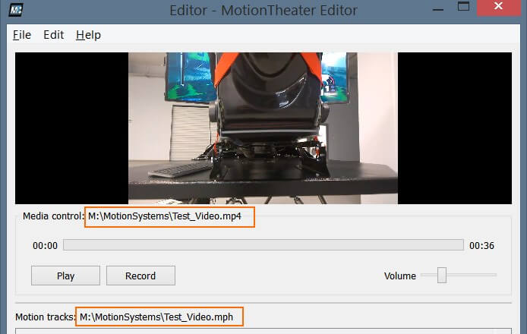Click the video preview frame

coord(263,128)
